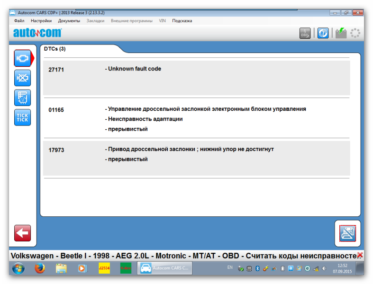Select fault code 17973 row
373x284 pixels.
[x=196, y=158]
